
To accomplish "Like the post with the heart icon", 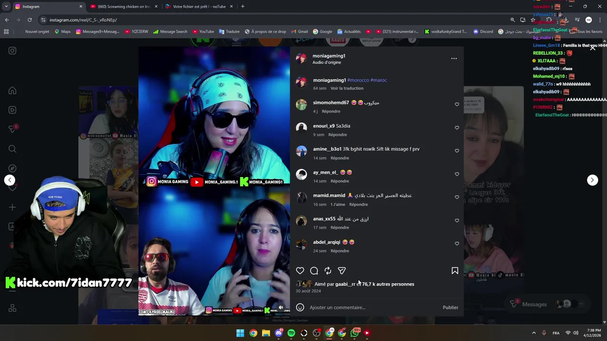I will tap(300, 270).
